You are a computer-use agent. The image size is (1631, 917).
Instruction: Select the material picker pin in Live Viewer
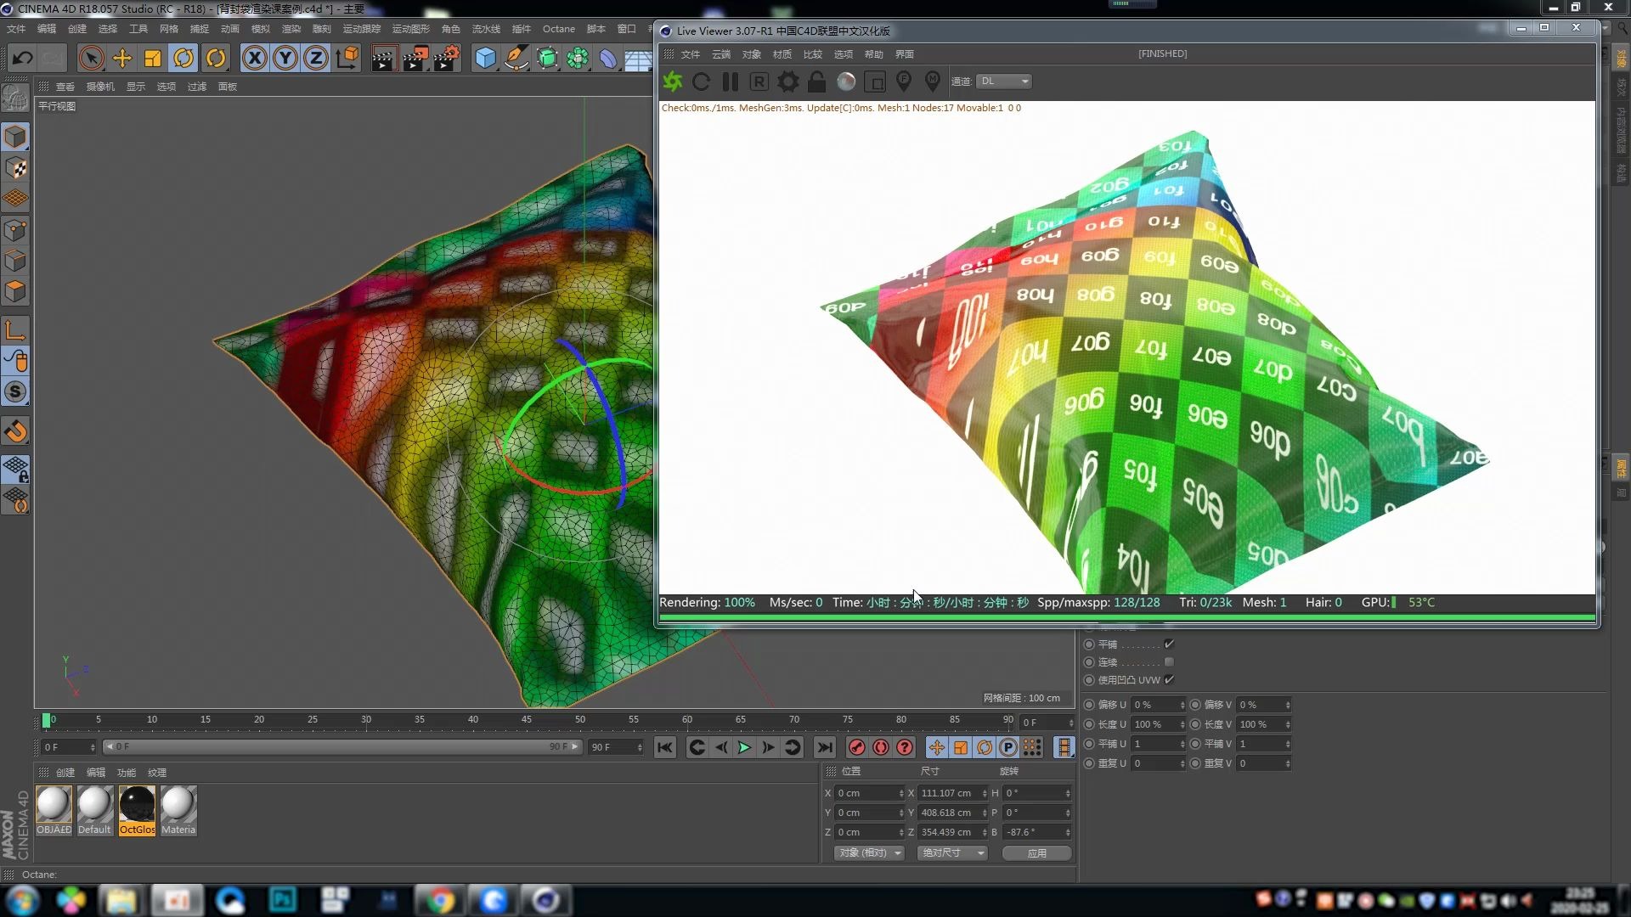[x=932, y=81]
